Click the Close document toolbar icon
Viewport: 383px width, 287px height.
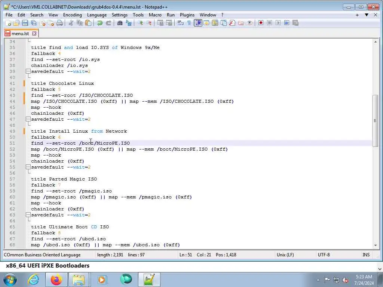click(43, 23)
